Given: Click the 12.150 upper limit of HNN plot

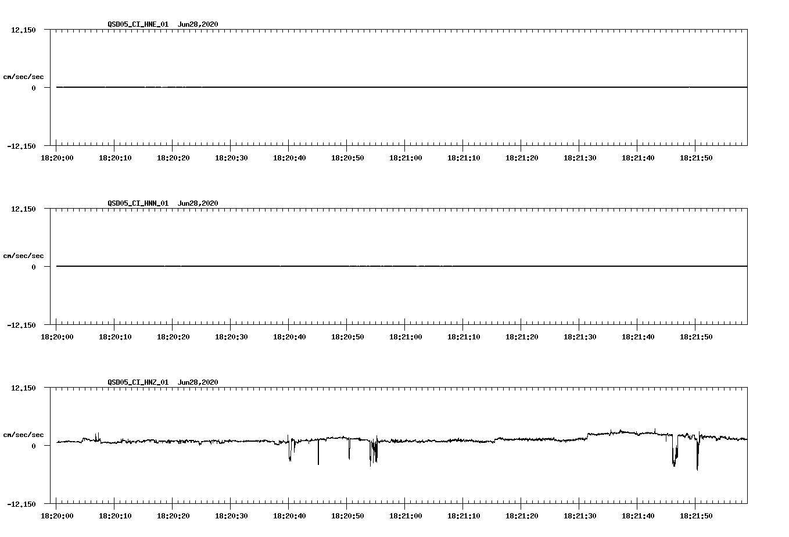Looking at the screenshot, I should pyautogui.click(x=24, y=209).
